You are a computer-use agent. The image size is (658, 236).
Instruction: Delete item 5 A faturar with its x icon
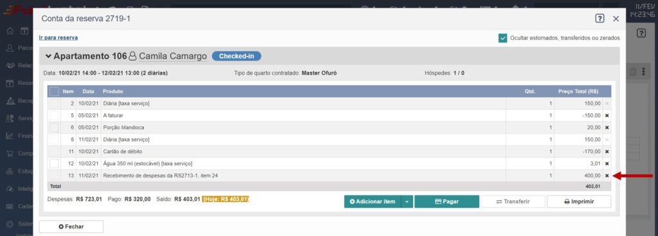click(x=607, y=116)
